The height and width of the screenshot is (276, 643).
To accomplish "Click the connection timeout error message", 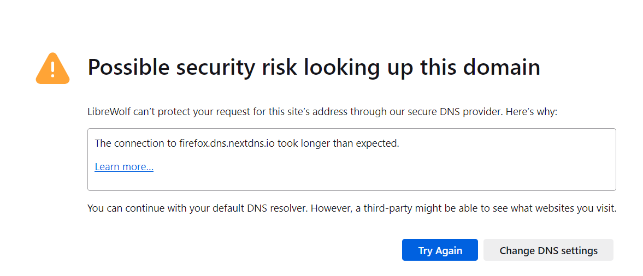I will (247, 143).
